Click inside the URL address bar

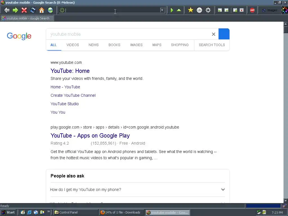pyautogui.click(x=112, y=10)
